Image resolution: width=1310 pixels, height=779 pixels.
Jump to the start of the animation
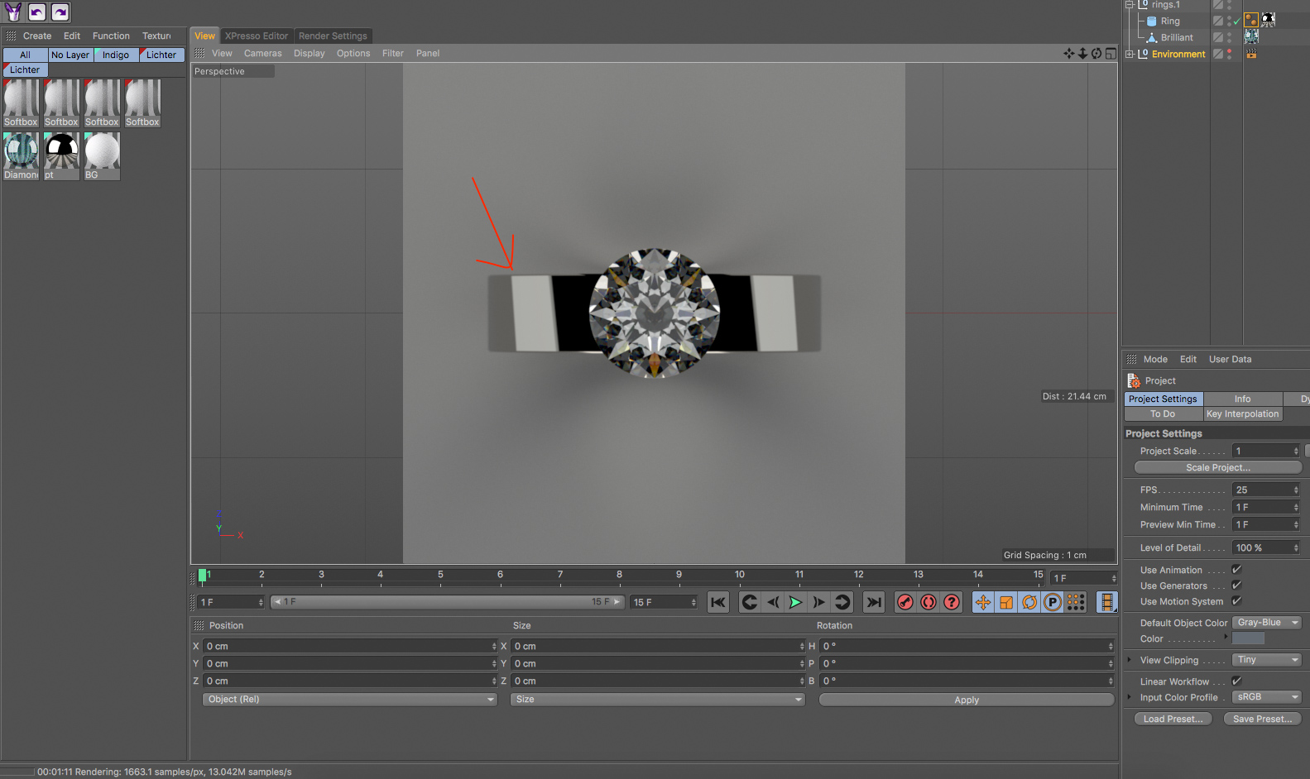[x=718, y=602]
